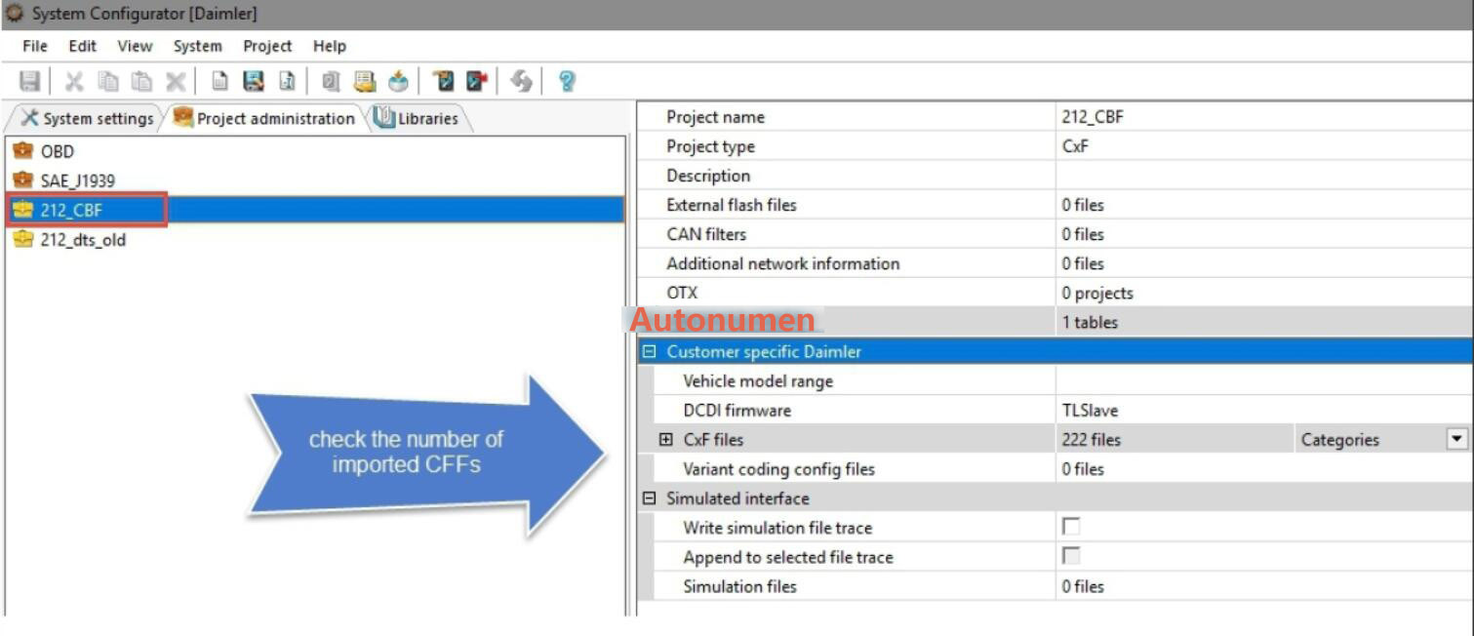This screenshot has width=1474, height=636.
Task: Select the Variant coding config files label
Action: (779, 468)
